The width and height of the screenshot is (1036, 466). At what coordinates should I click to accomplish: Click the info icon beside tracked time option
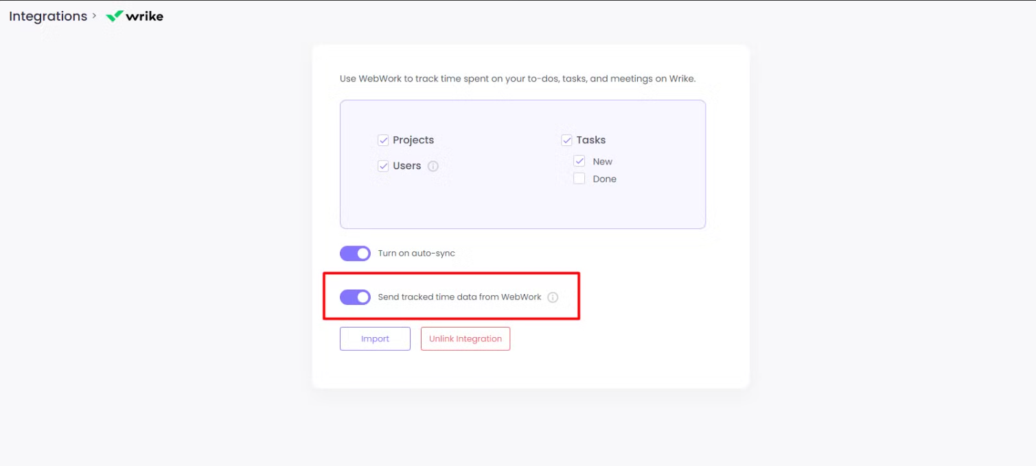[x=553, y=297]
